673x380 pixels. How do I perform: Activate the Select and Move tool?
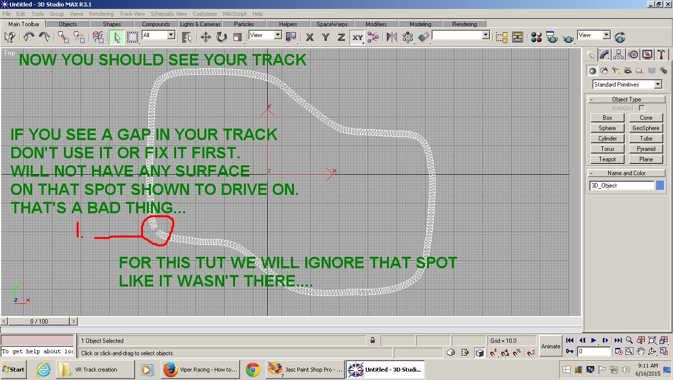pyautogui.click(x=205, y=37)
